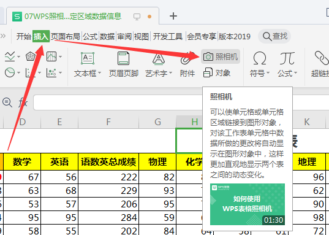Viewport: 329px width, 235px height.
Task: Insert a line chart
Action: pos(10,56)
